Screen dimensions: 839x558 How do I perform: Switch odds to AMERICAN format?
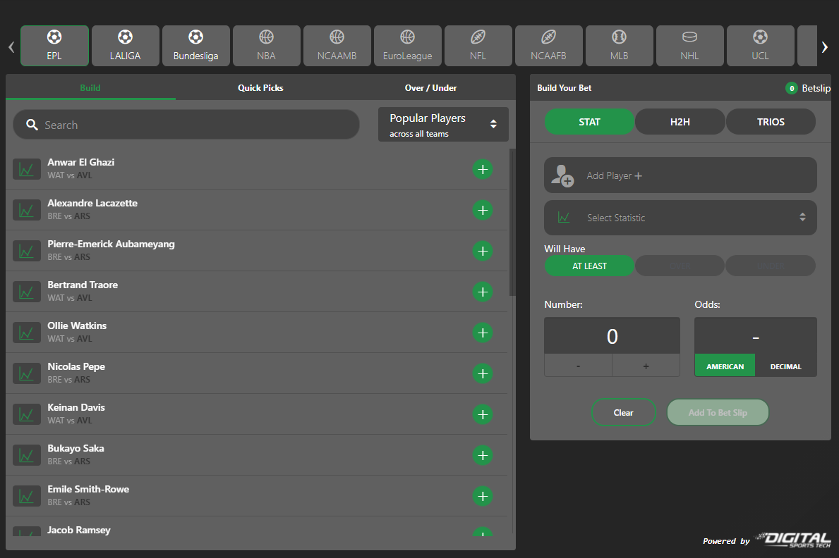pyautogui.click(x=725, y=366)
